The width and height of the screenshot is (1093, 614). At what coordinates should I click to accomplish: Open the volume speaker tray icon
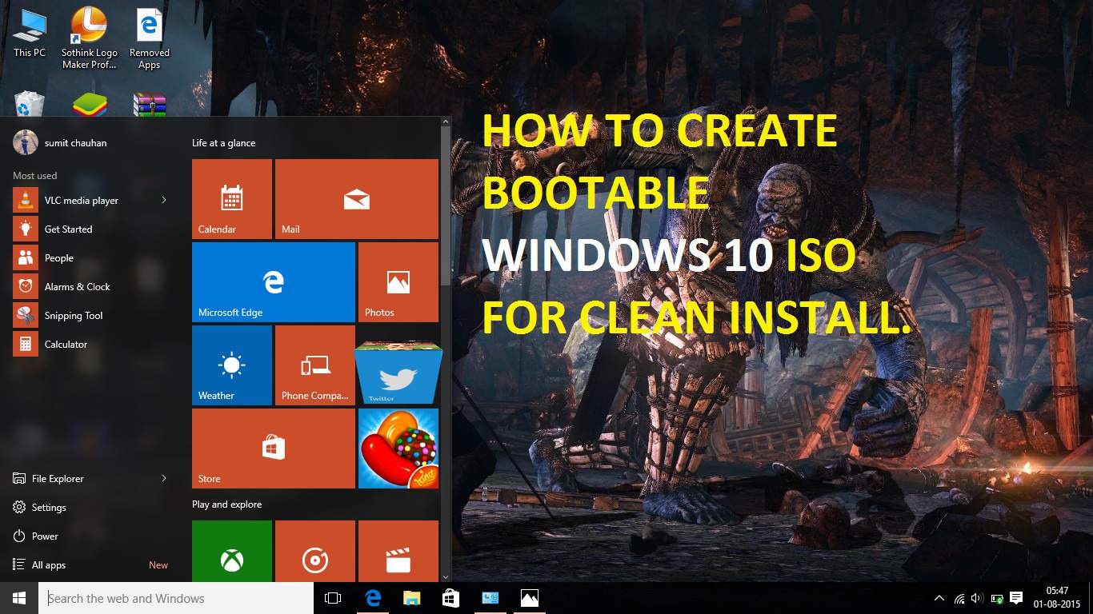click(977, 598)
